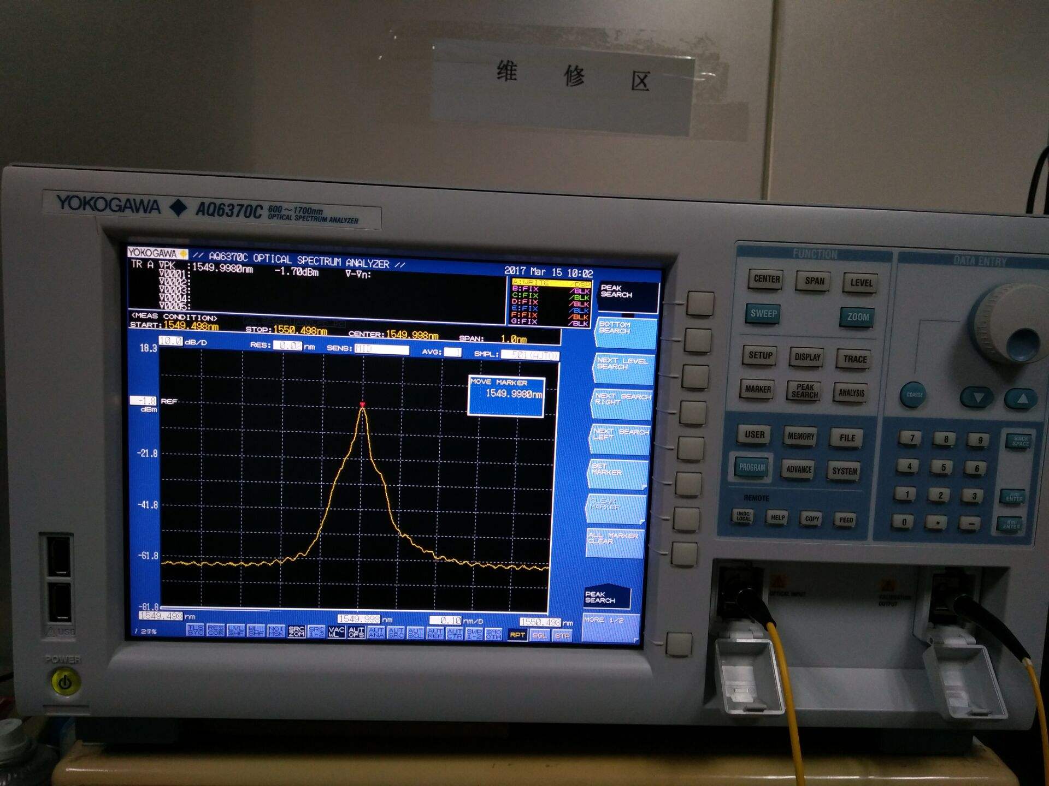The width and height of the screenshot is (1049, 786).
Task: Select the SMO OTH status icon
Action: [x=493, y=634]
